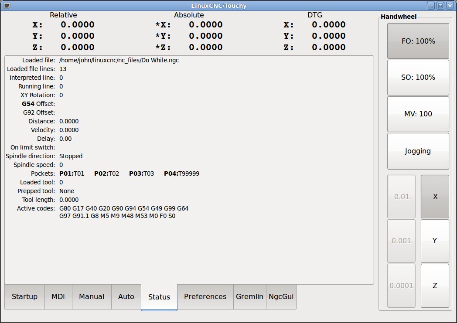Select the MV: 100 handwheel button
This screenshot has height=323, width=457.
point(418,114)
